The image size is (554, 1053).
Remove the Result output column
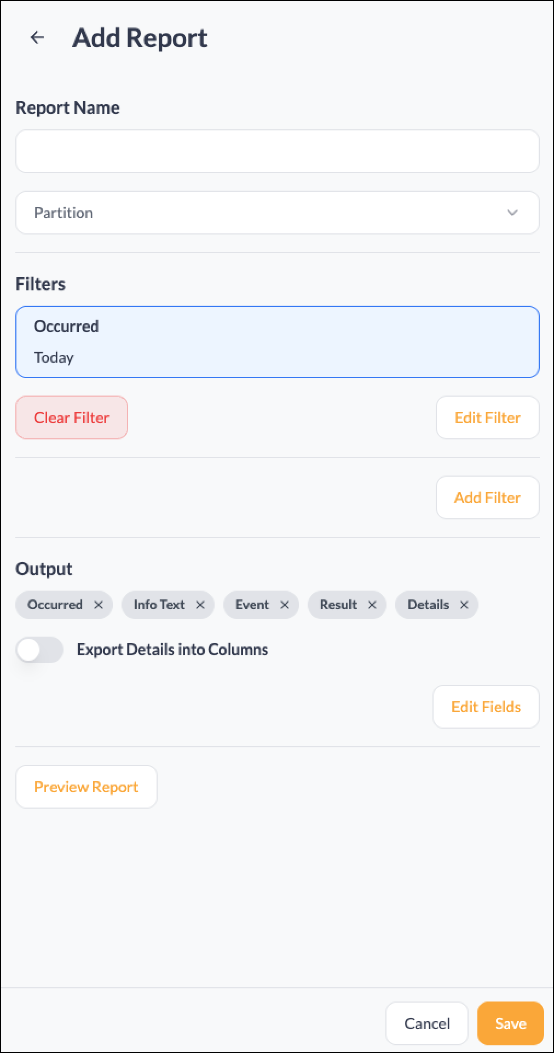click(373, 605)
